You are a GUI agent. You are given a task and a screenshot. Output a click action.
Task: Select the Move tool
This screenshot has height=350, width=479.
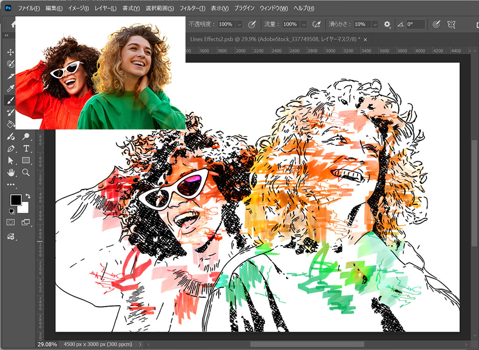tap(10, 52)
